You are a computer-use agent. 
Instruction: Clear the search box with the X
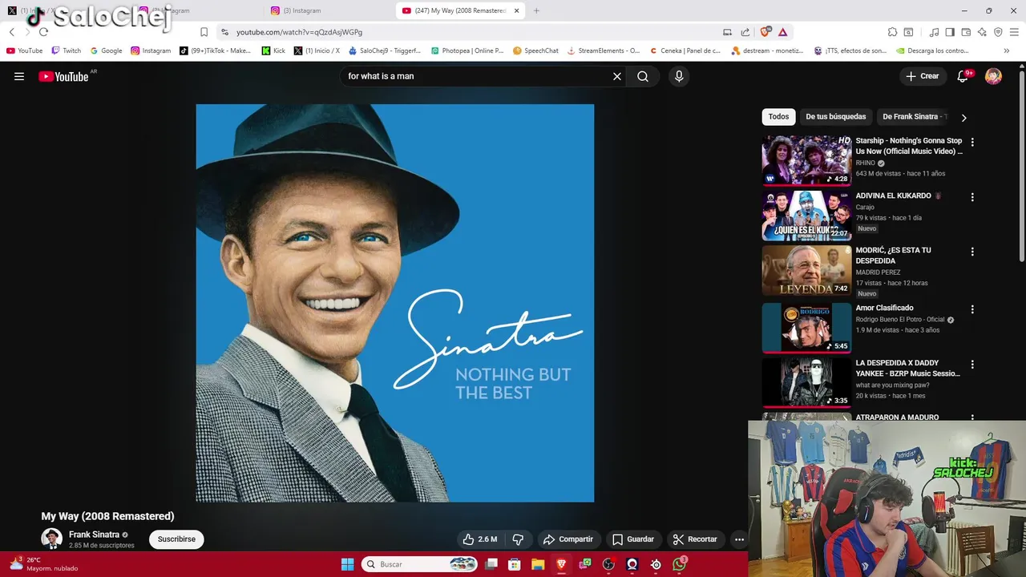[617, 76]
